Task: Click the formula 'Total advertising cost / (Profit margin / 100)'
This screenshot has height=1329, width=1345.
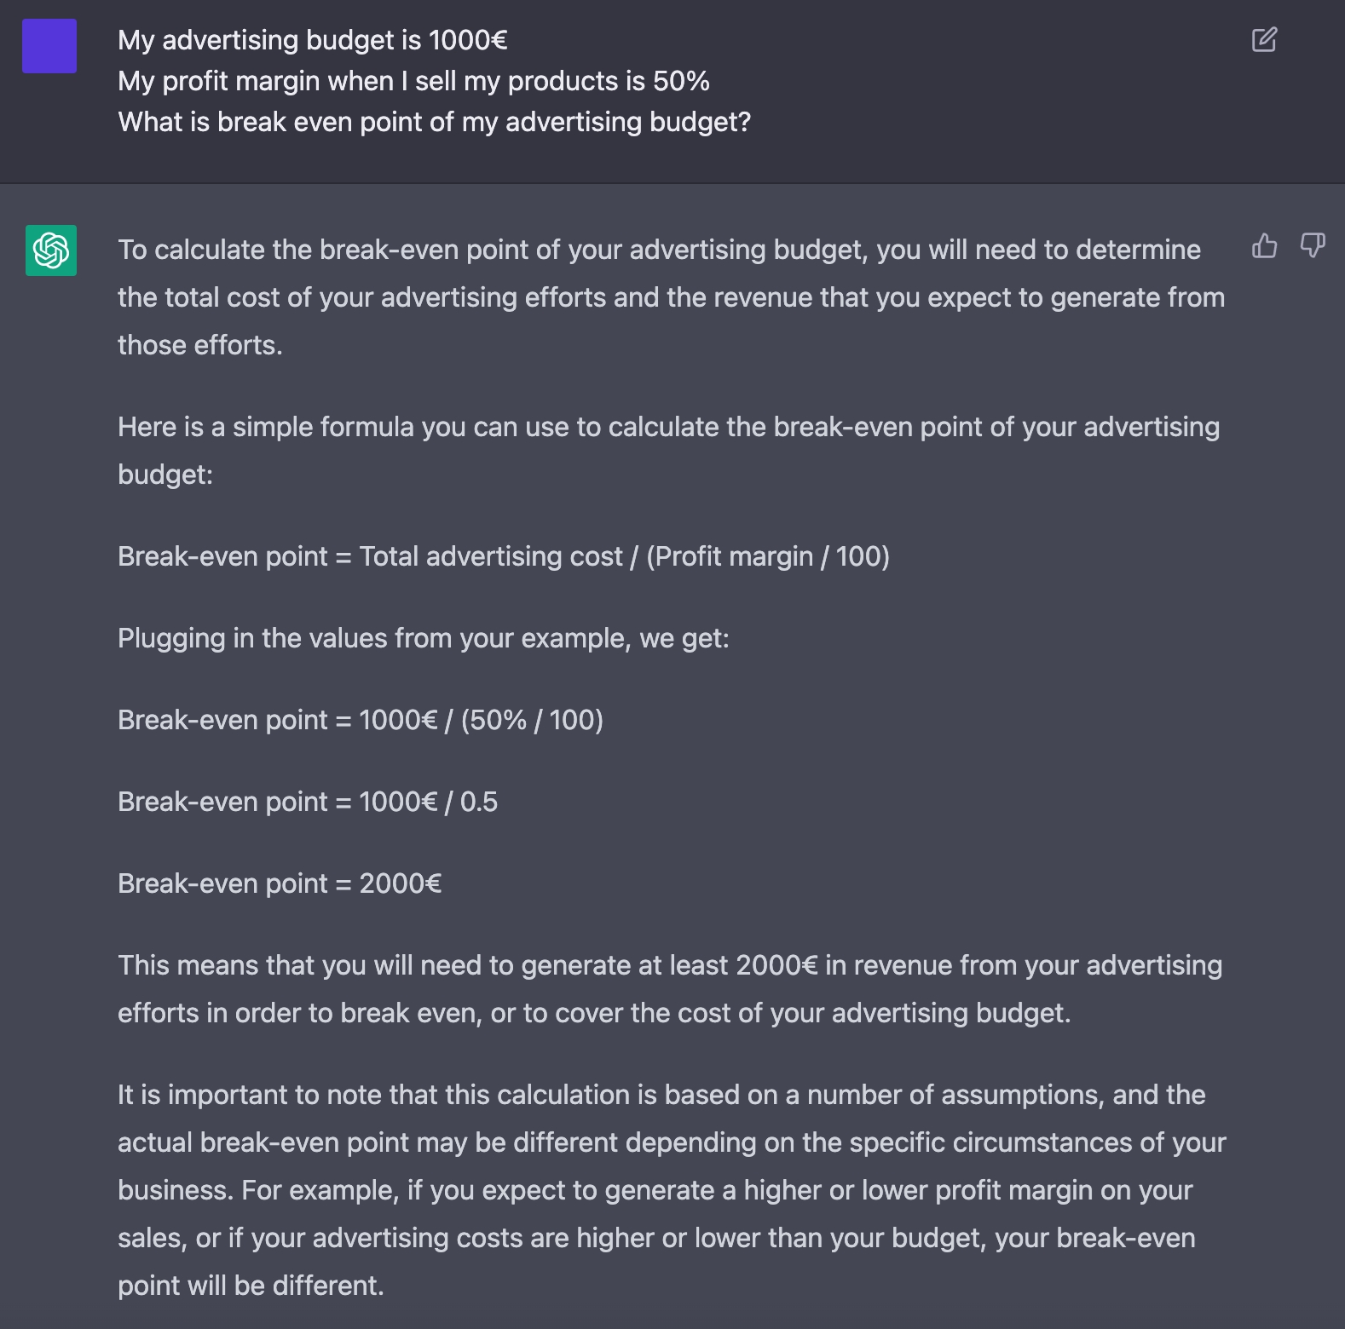Action: tap(625, 556)
